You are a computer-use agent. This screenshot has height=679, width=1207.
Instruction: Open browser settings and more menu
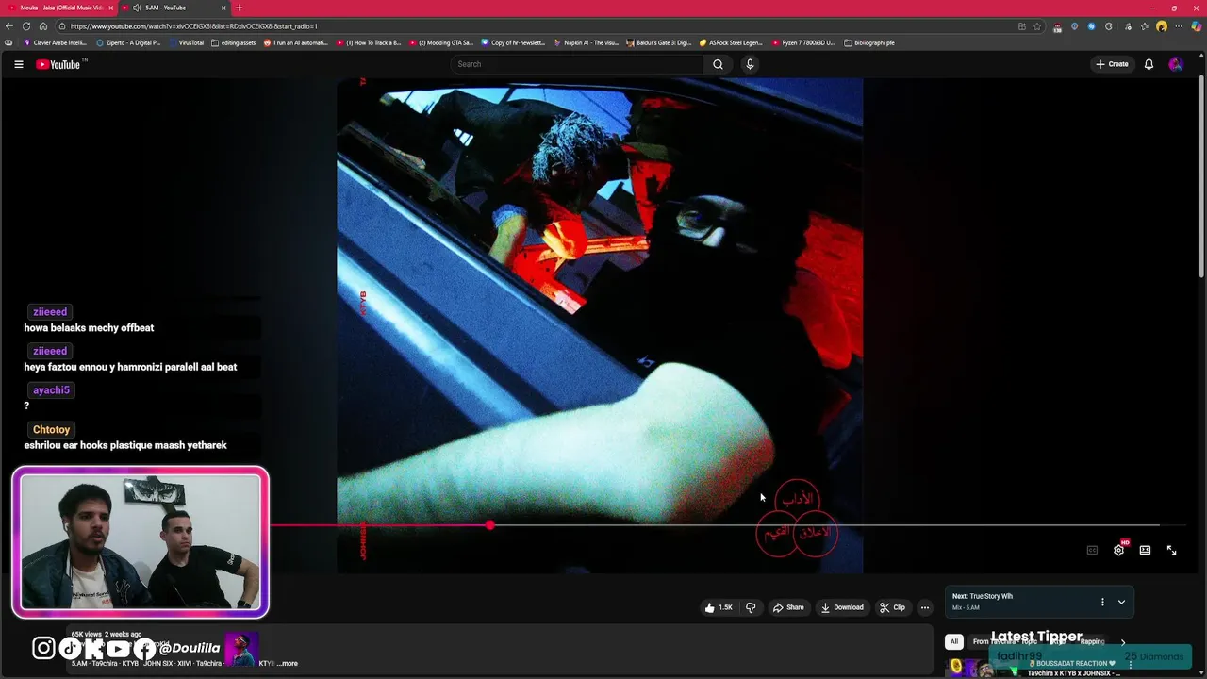click(1179, 26)
